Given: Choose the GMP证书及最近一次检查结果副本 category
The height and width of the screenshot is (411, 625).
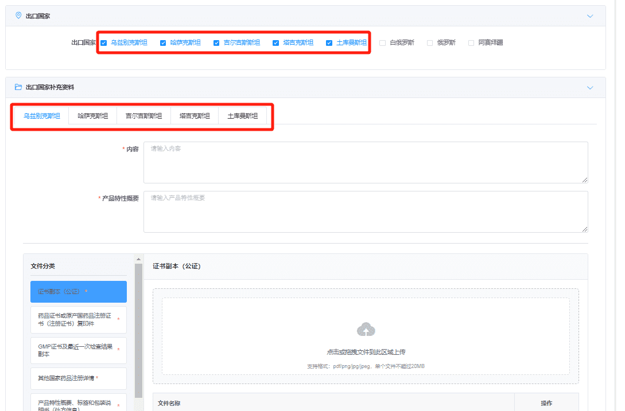Looking at the screenshot, I should tap(79, 350).
